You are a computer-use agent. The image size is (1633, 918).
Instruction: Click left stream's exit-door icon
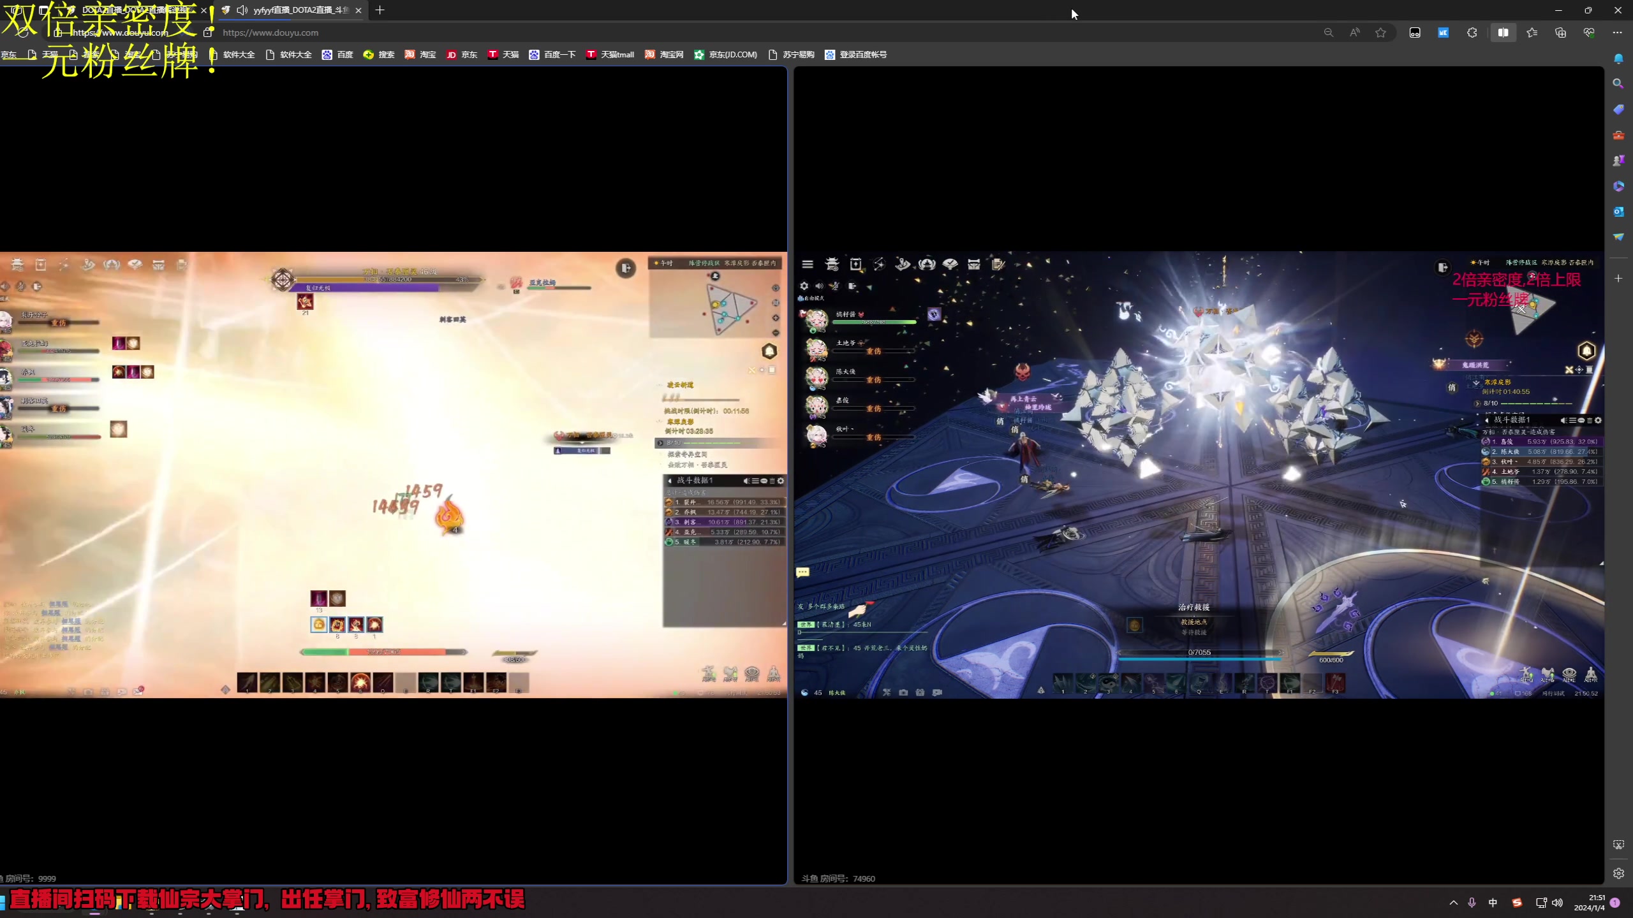click(626, 268)
